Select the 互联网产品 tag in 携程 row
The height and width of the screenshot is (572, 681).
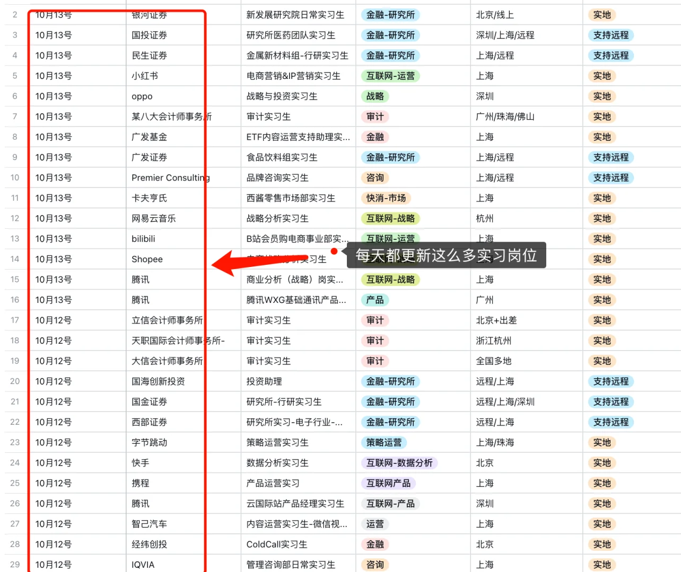coord(388,484)
